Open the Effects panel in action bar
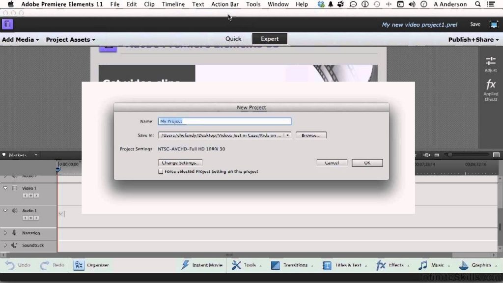This screenshot has width=503, height=283. click(381, 265)
